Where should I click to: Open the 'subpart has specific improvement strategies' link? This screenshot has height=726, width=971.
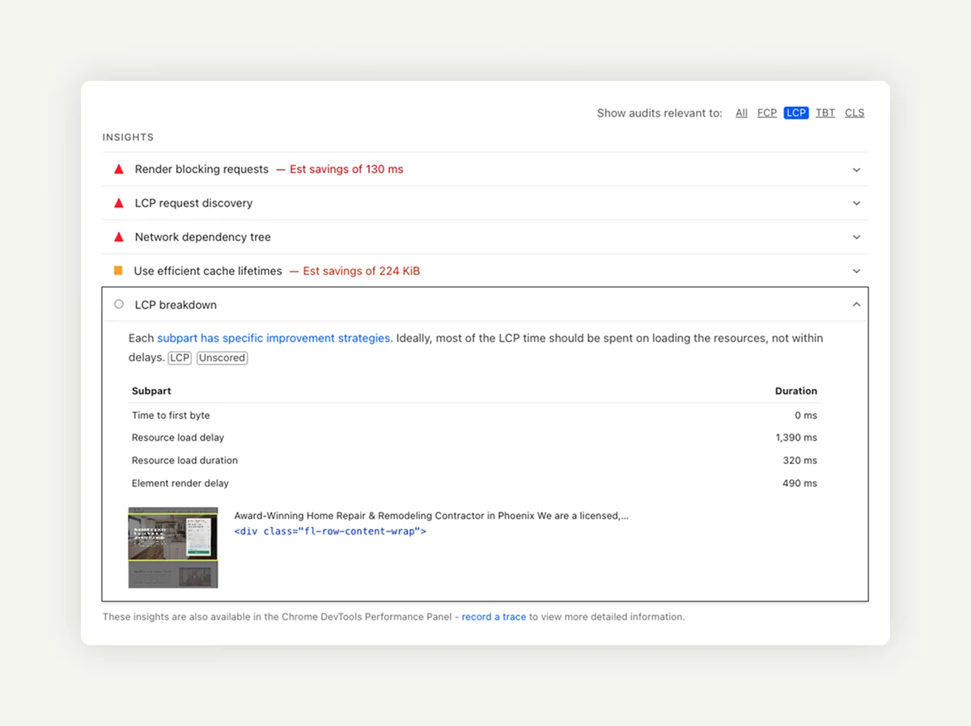pos(273,338)
